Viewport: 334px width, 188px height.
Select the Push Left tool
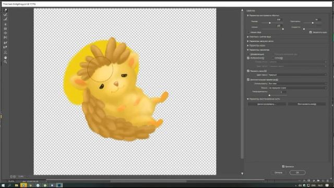(x=6, y=38)
